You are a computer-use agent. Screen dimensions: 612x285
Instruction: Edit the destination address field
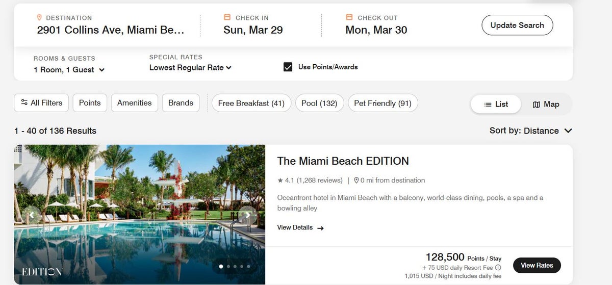click(111, 30)
